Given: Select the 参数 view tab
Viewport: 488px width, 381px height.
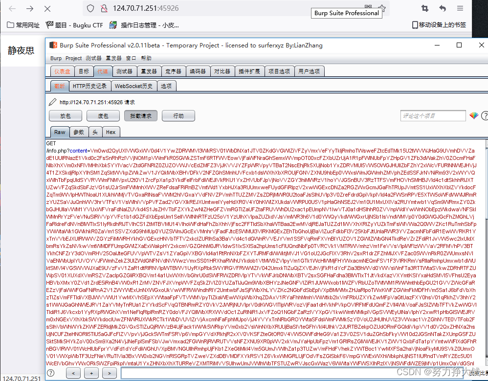Looking at the screenshot, I should [79, 132].
